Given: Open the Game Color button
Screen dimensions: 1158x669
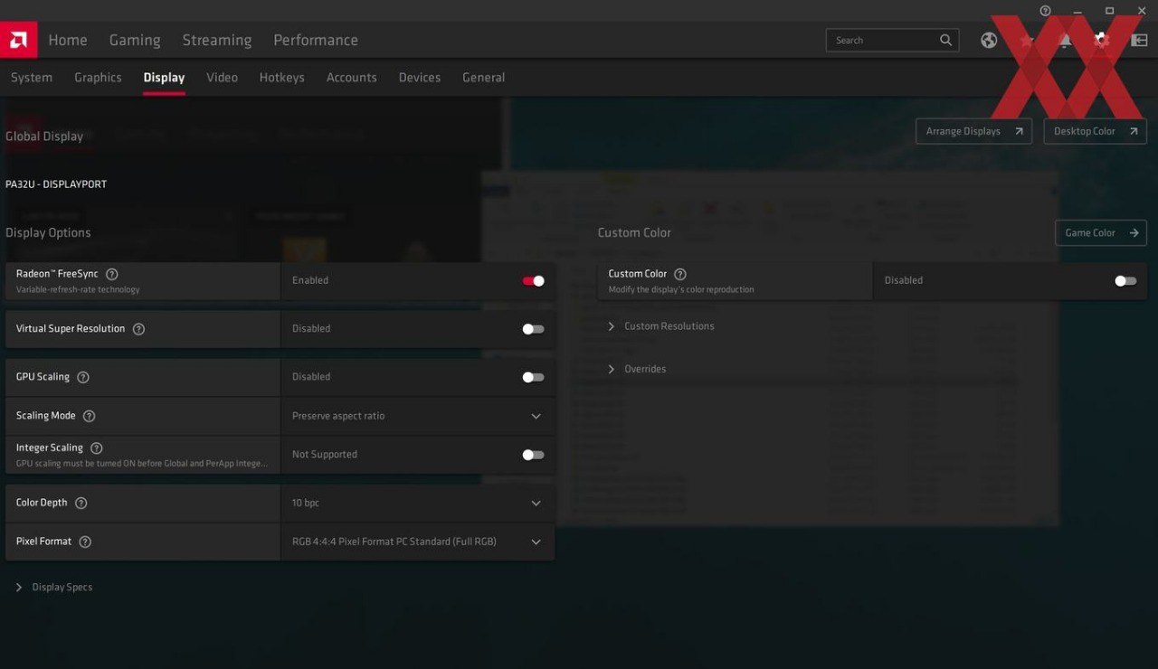Looking at the screenshot, I should [1101, 233].
